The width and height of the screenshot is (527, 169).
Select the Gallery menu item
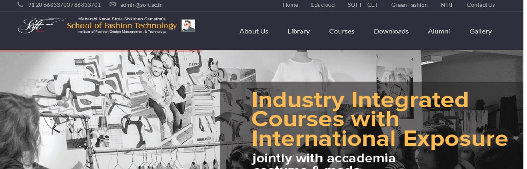pos(481,31)
